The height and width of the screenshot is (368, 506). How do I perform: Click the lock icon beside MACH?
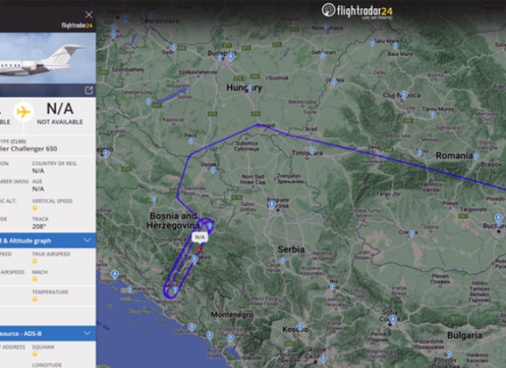click(34, 279)
